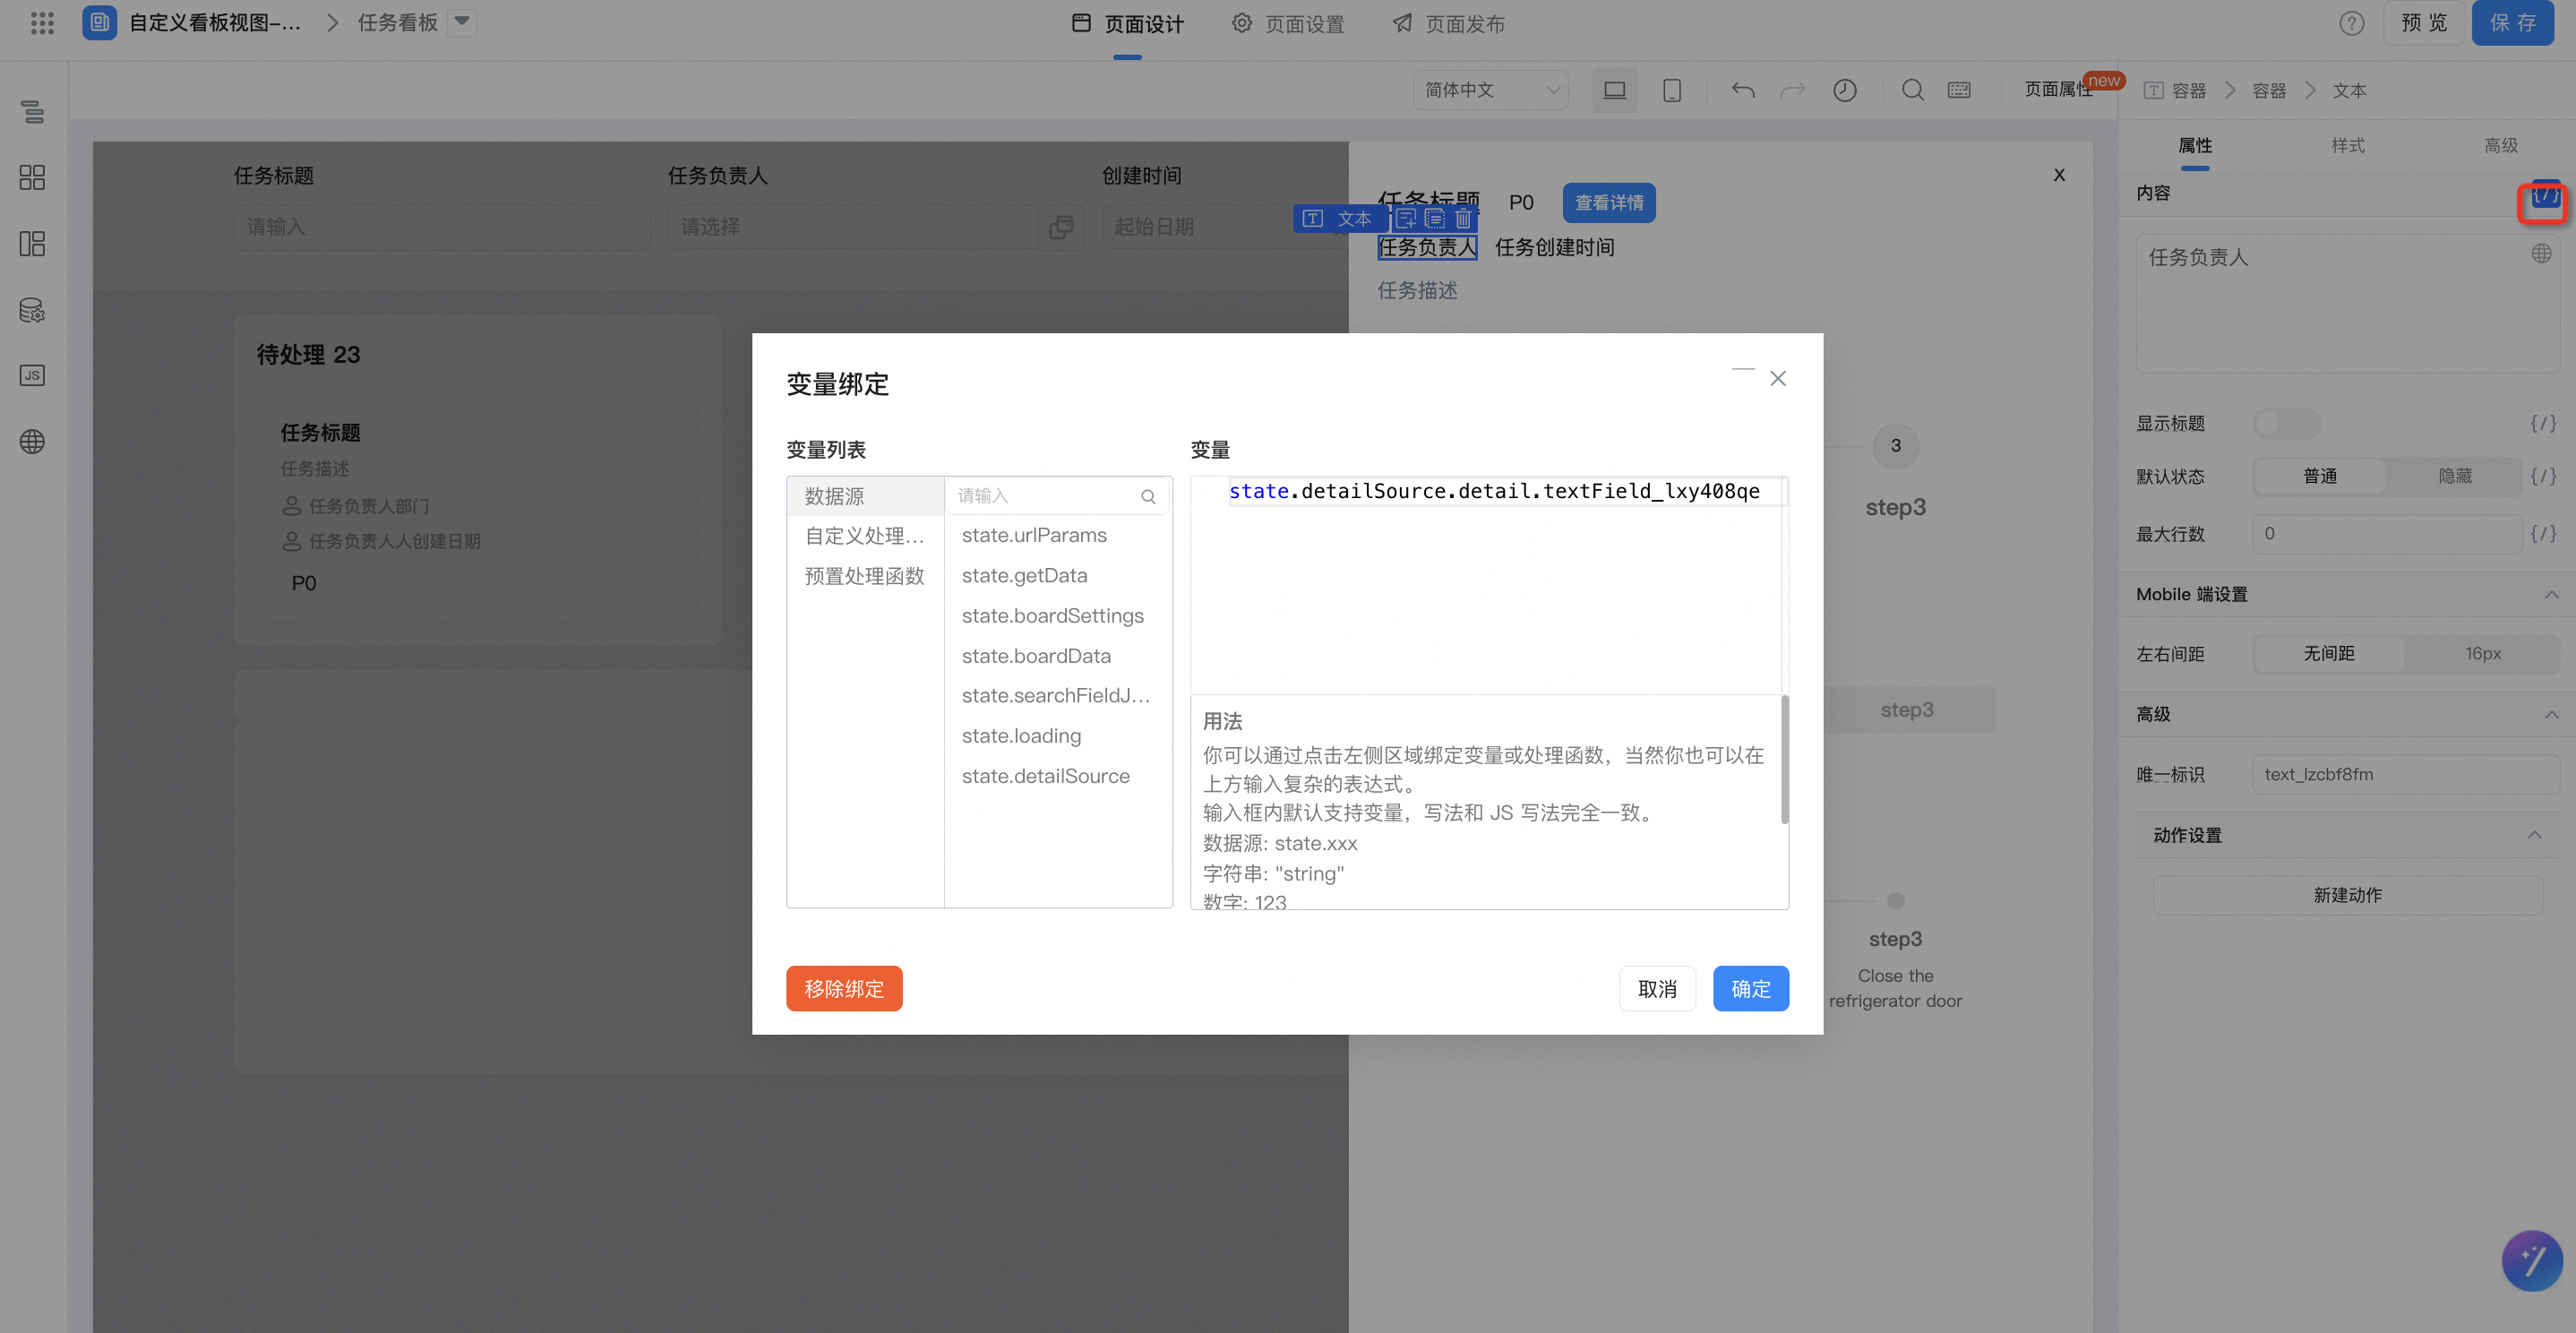Switch to 页面设置 tab
This screenshot has width=2576, height=1333.
tap(1288, 24)
